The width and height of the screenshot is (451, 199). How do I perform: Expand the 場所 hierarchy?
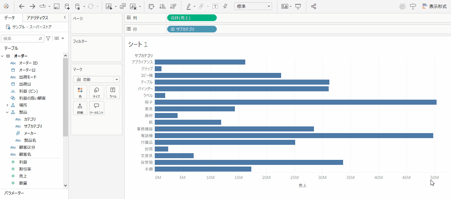pyautogui.click(x=7, y=105)
